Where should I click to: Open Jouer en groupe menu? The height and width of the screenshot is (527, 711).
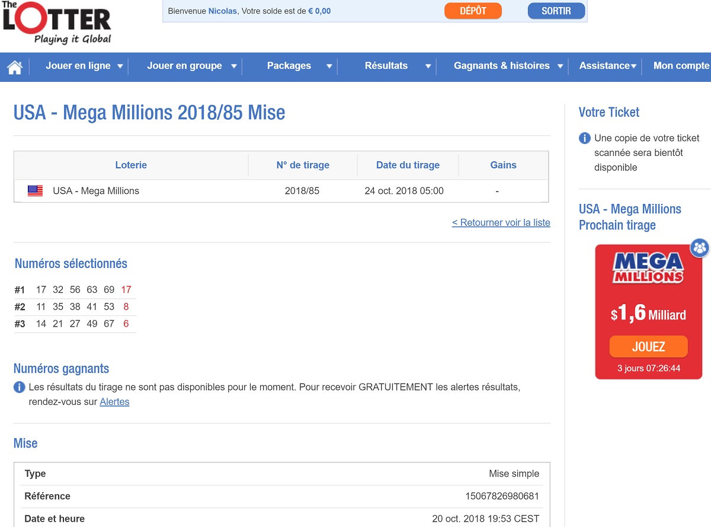point(184,66)
